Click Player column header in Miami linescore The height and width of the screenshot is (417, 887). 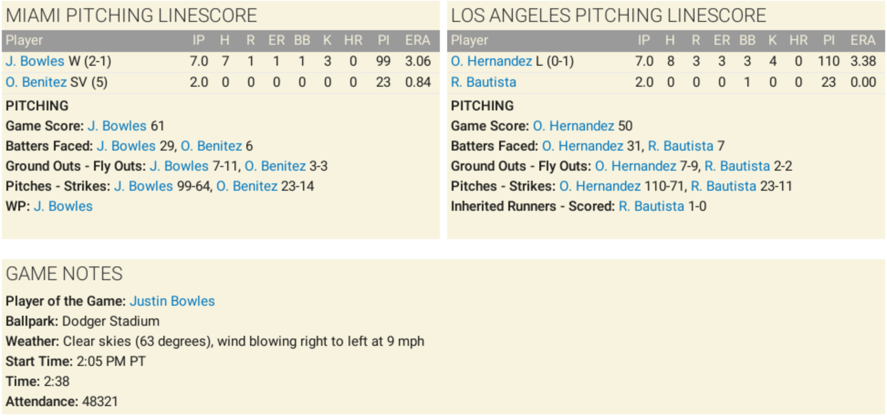coord(24,41)
